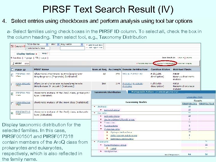Open the PF01817 domain link in the PIRSF001500 row
This screenshot has width=216, height=162.
point(127,83)
